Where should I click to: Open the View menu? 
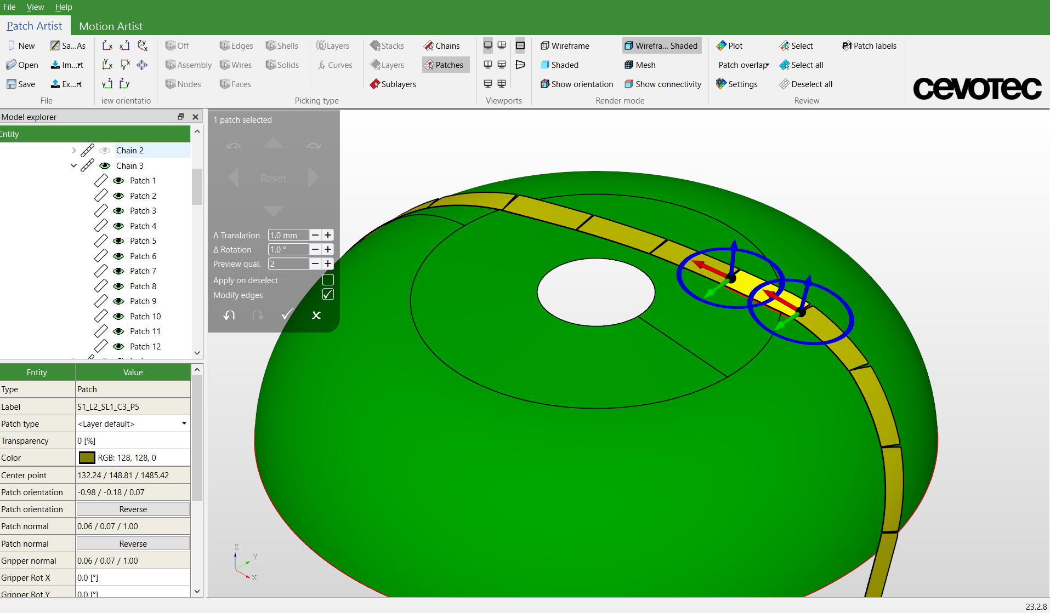pos(35,7)
